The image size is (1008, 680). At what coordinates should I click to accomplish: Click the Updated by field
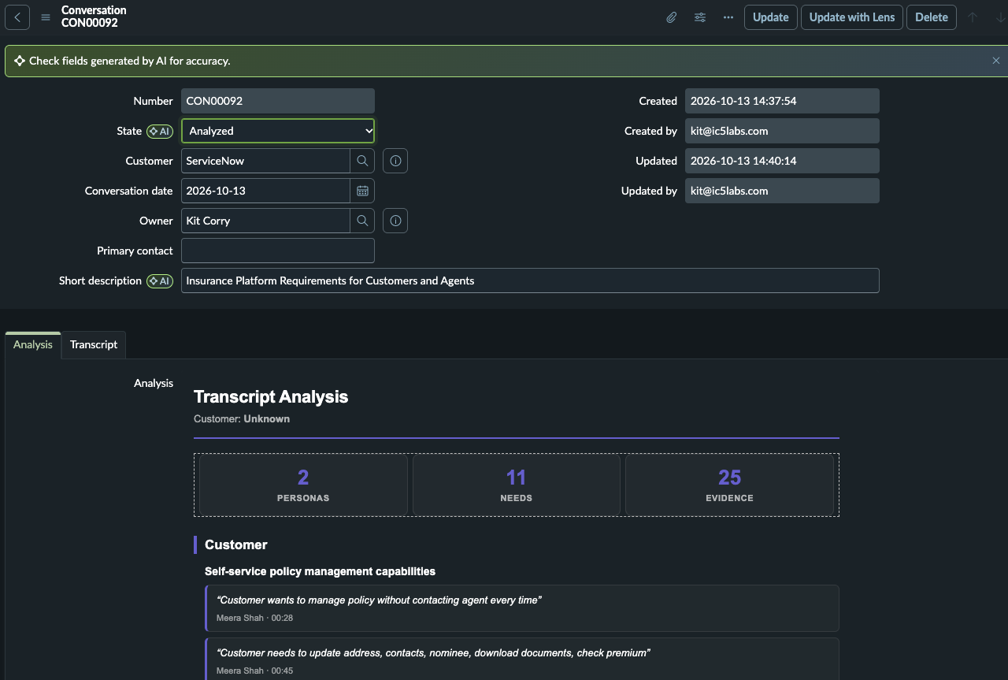point(782,191)
